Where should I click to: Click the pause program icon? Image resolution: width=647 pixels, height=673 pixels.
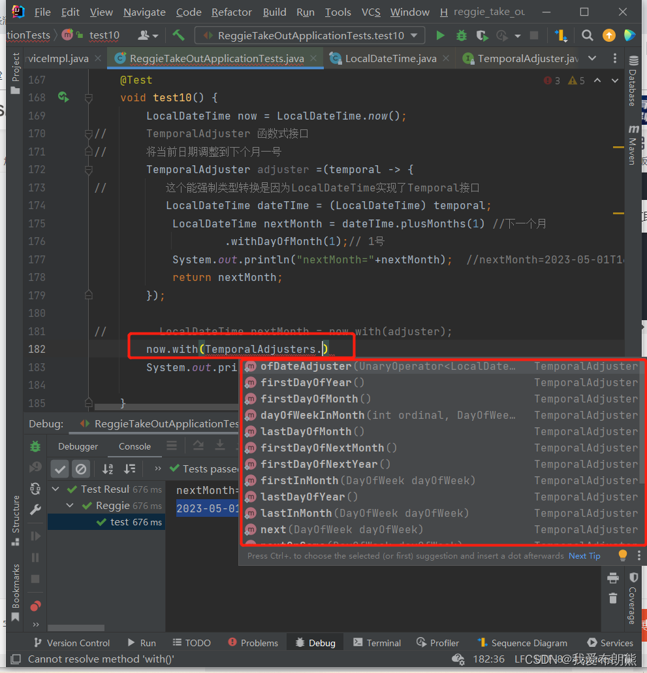point(35,557)
